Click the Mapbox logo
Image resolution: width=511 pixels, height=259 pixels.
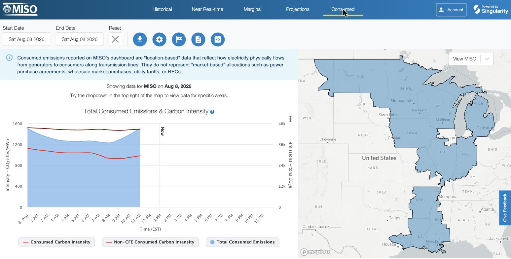click(315, 252)
